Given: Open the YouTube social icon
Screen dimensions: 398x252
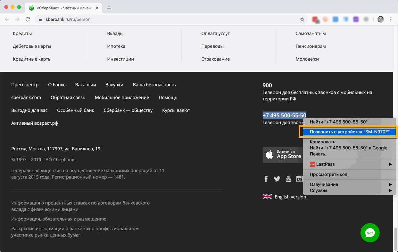Looking at the screenshot, I should point(288,179).
